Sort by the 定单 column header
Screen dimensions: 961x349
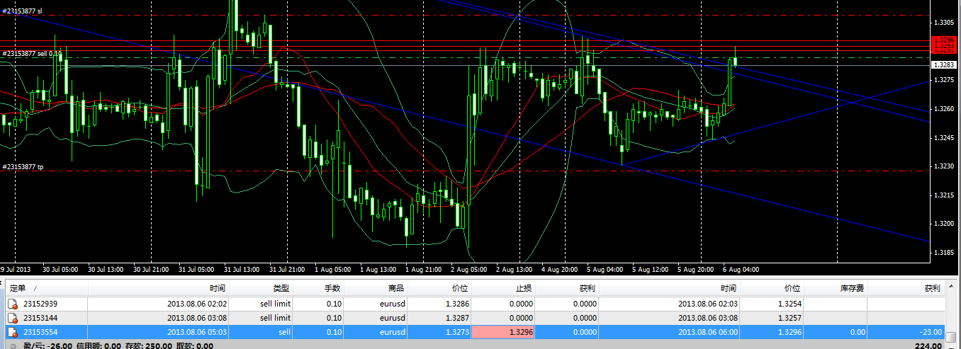point(47,288)
